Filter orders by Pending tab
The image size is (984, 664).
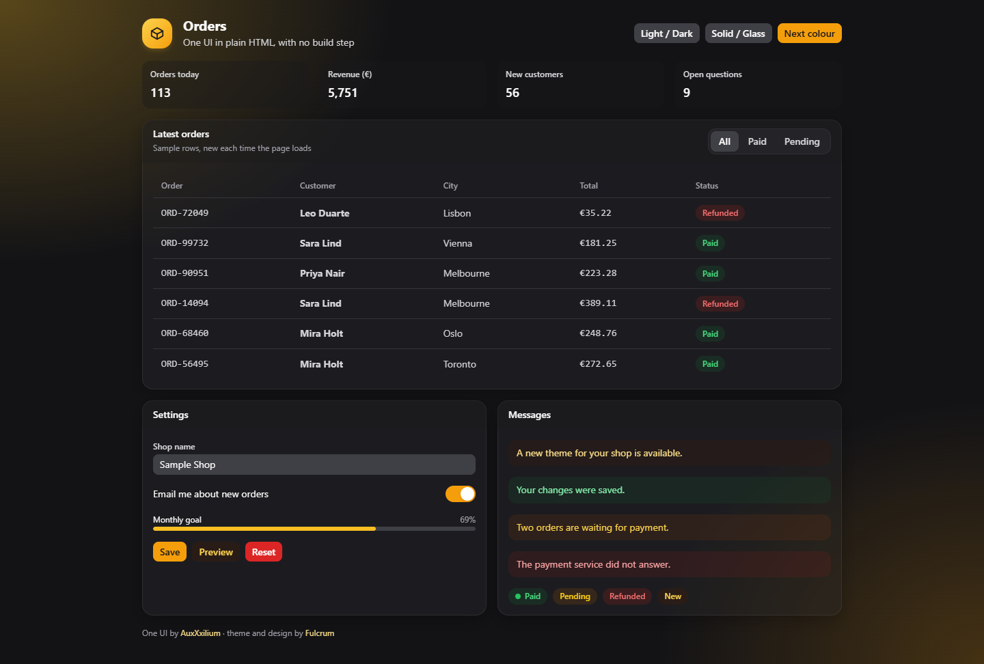coord(802,141)
